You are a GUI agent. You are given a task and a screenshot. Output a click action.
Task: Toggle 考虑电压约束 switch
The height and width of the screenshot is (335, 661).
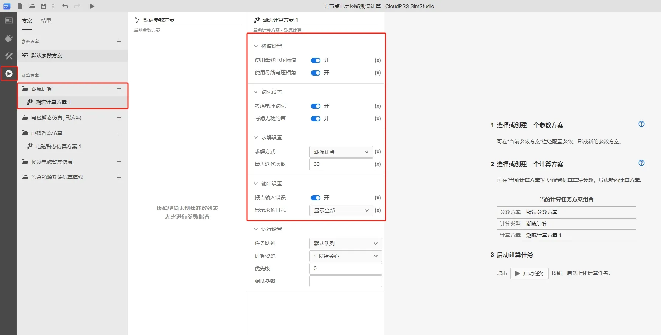click(x=316, y=106)
